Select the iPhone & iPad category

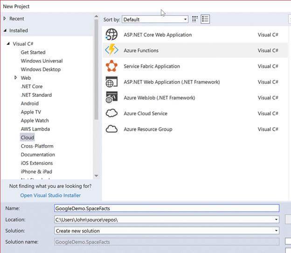pyautogui.click(x=36, y=172)
